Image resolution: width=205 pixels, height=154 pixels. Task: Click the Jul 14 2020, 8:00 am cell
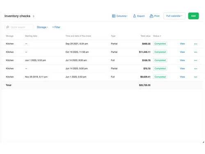click(x=76, y=60)
